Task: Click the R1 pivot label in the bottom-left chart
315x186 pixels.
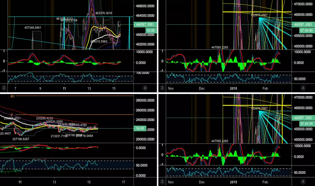Action: point(13,96)
